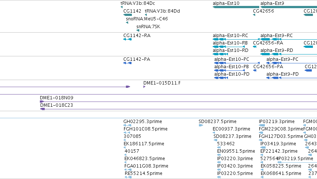Select the snRNA:7SK gene arrow
Screen dimensions: 317x179
(x=138, y=30)
